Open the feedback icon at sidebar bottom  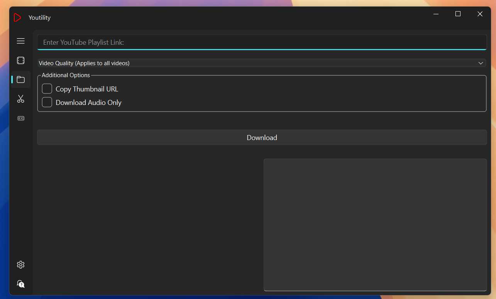pyautogui.click(x=21, y=284)
